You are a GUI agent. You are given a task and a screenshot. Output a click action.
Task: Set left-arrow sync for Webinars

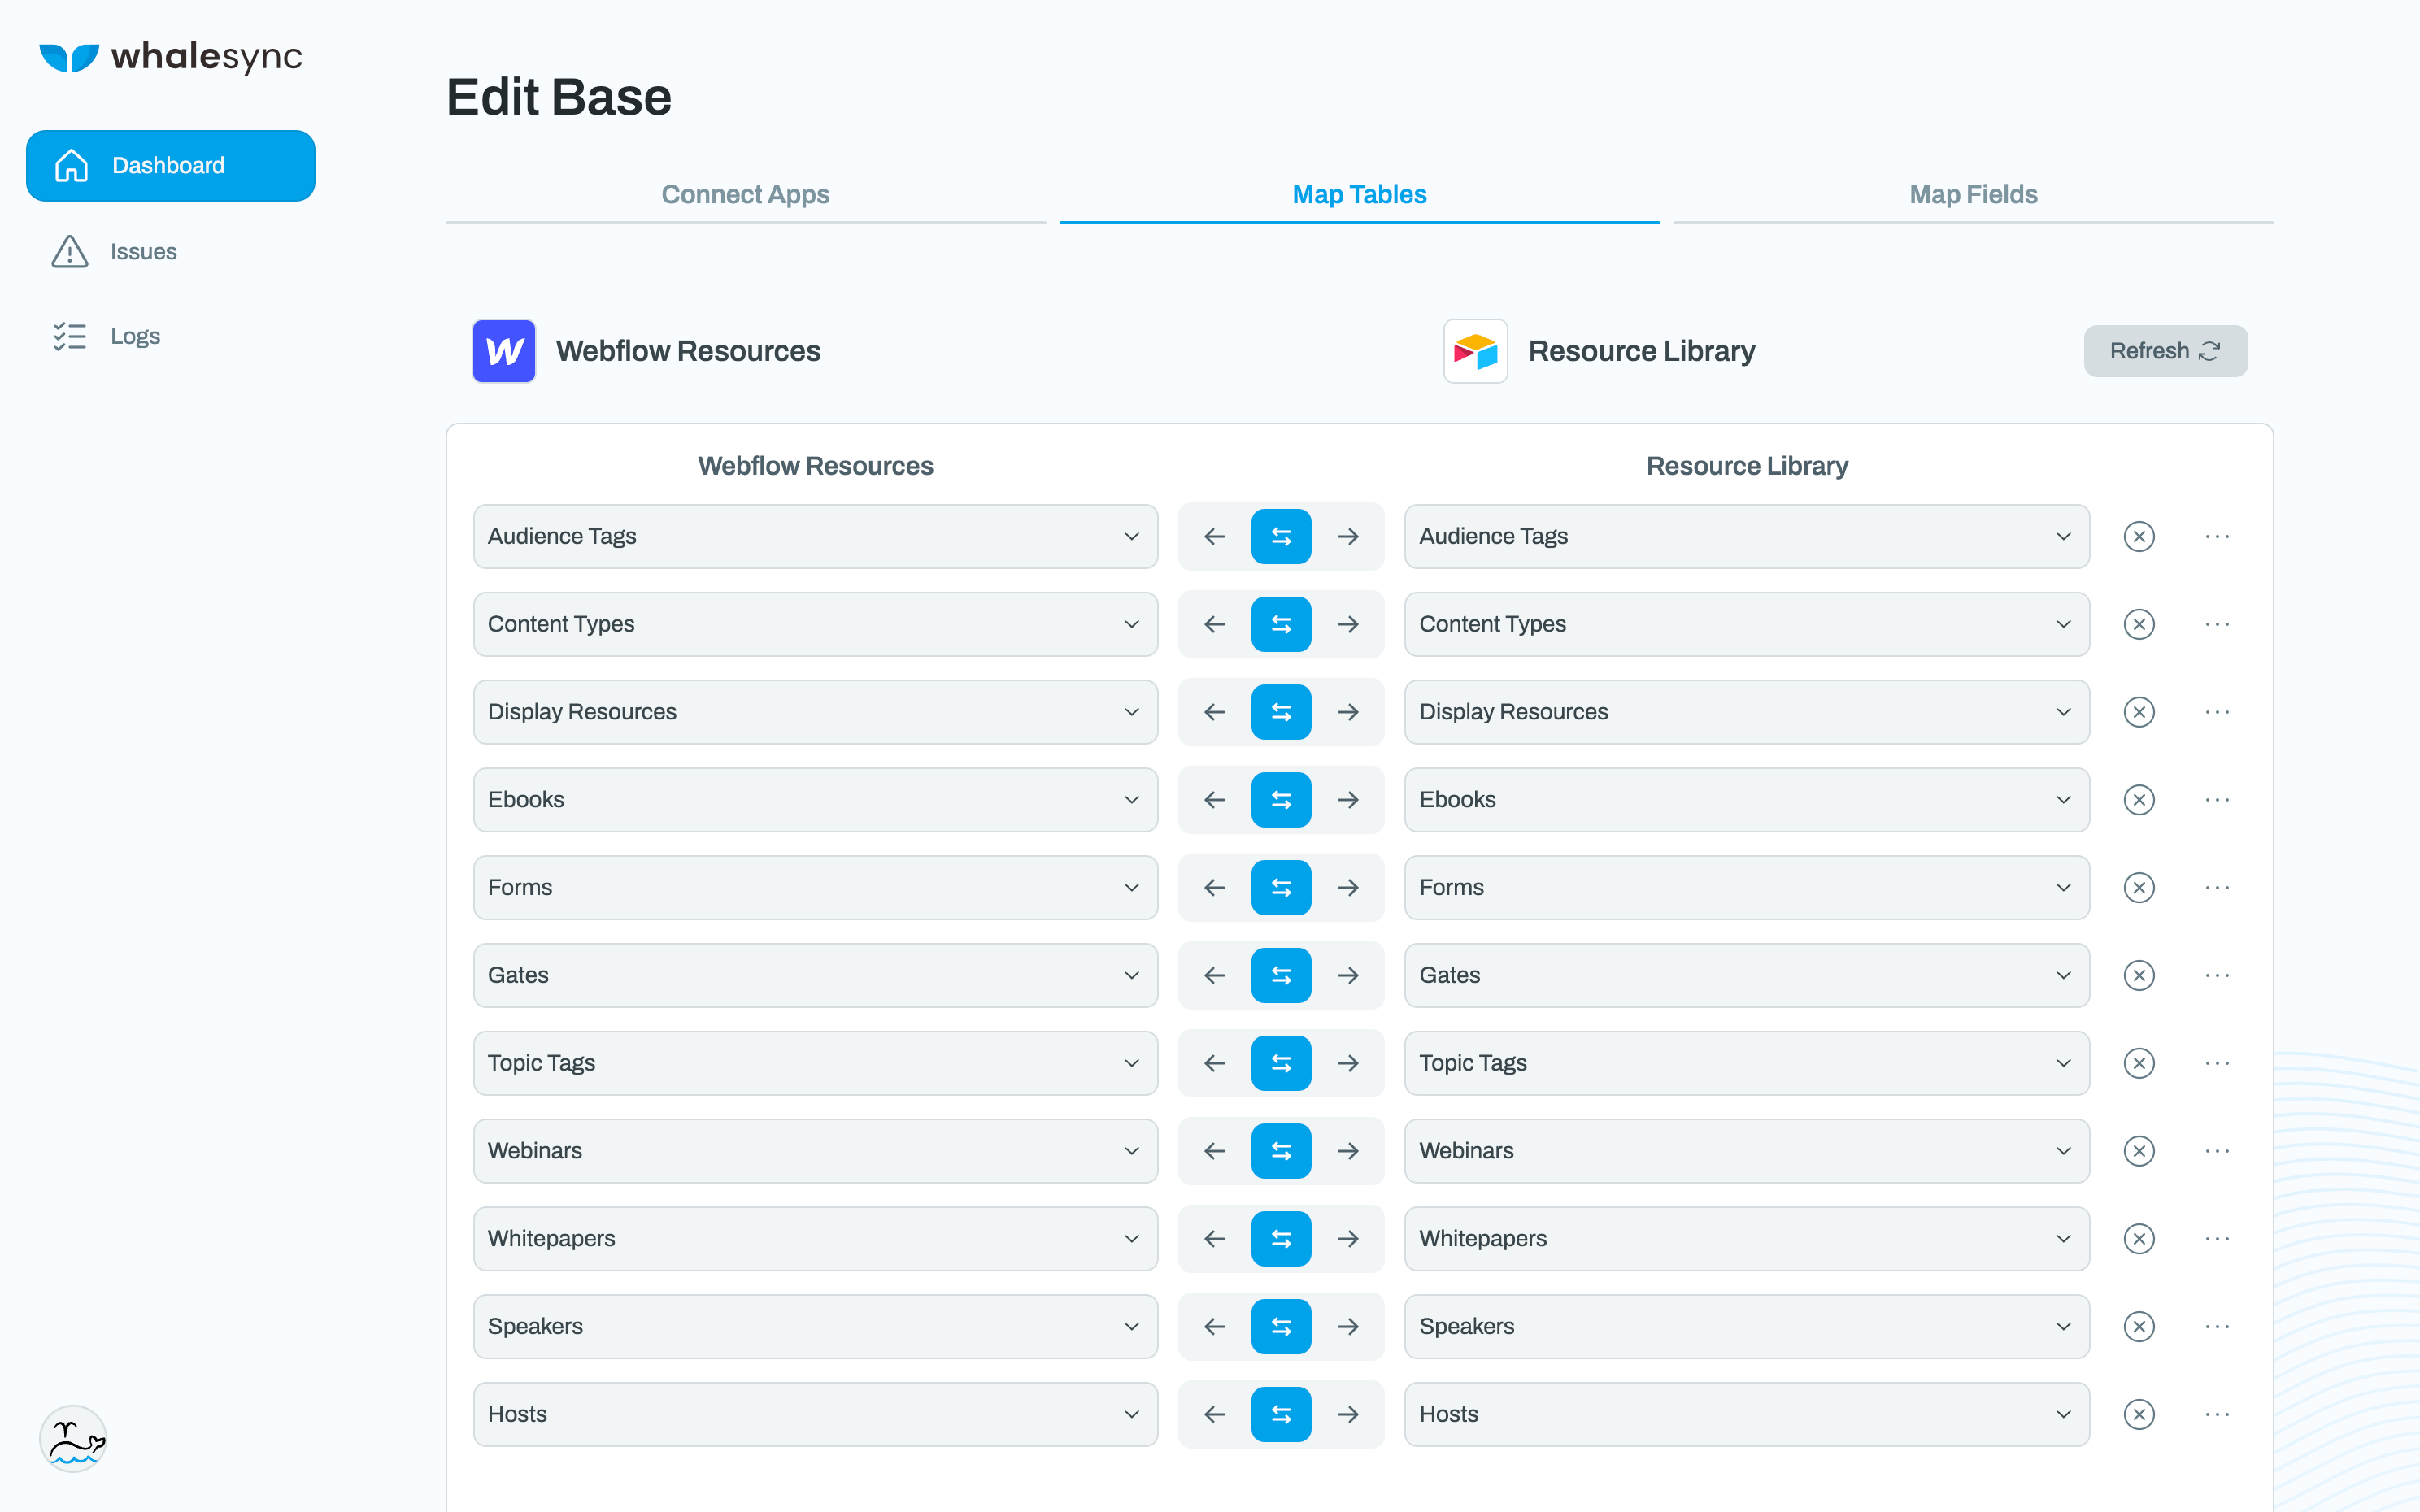click(x=1215, y=1151)
